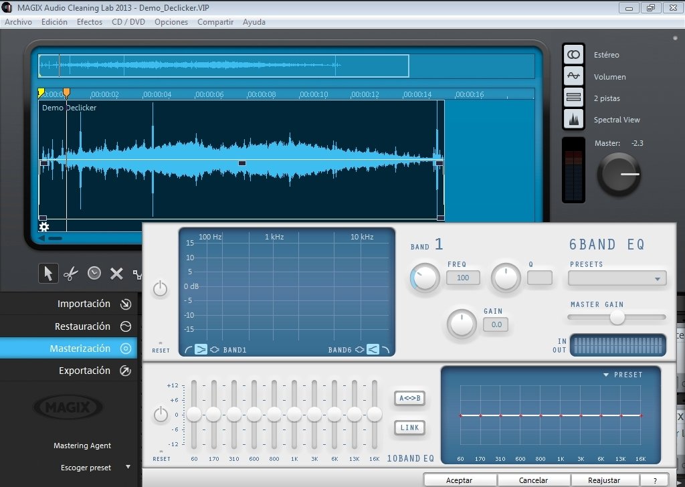This screenshot has width=685, height=487.
Task: Click the 2 pistas track icon
Action: [x=573, y=98]
